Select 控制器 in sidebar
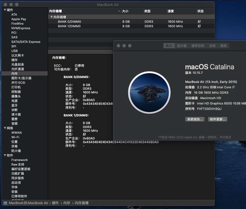Screen dimensions: 246x209 point(16,92)
